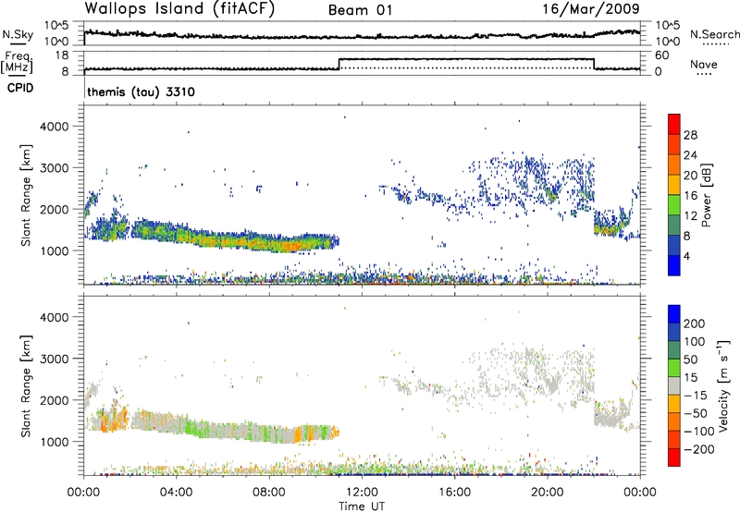The image size is (740, 512).
Task: Click the power colorbar yellow 16-20 dB segment
Action: [x=674, y=185]
